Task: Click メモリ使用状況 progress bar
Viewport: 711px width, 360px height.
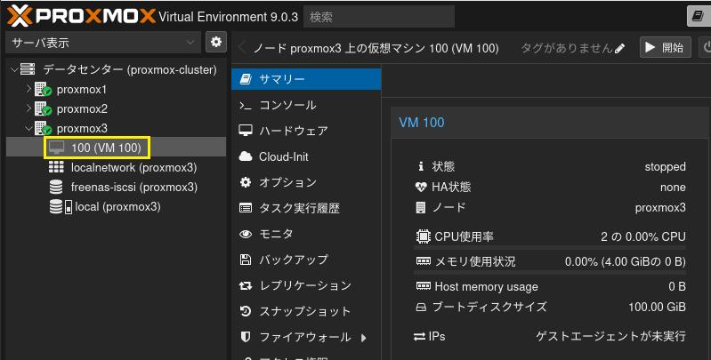Action: coord(550,273)
